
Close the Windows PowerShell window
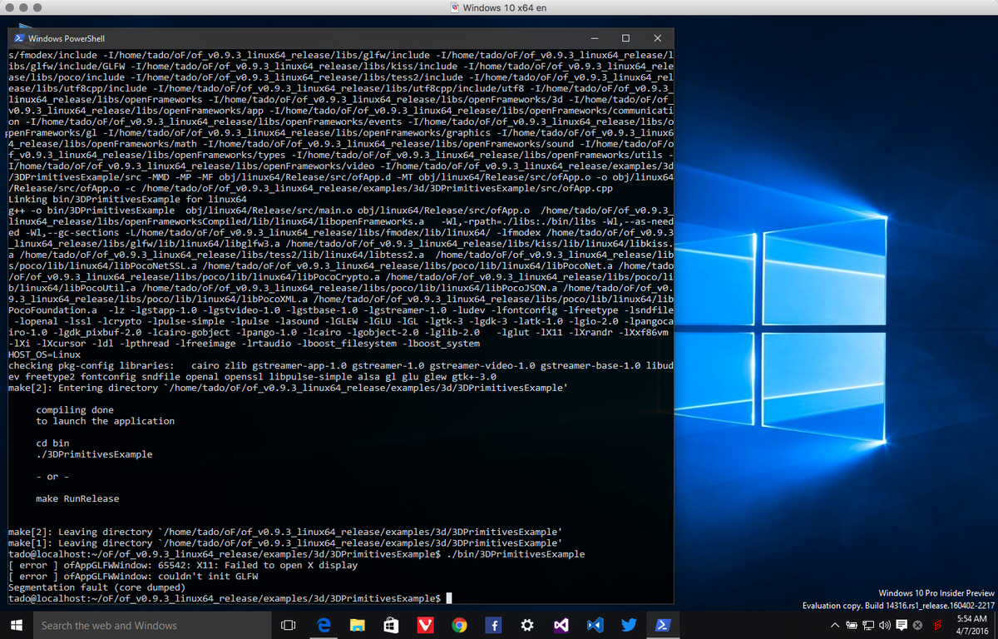pyautogui.click(x=657, y=38)
